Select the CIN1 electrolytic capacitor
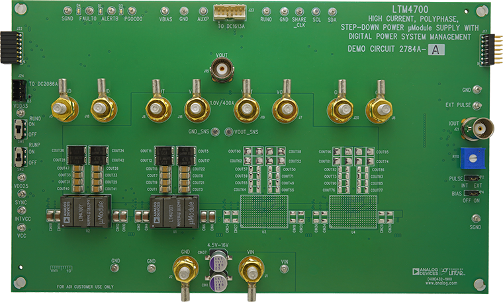This screenshot has width=503, height=302. point(219,281)
